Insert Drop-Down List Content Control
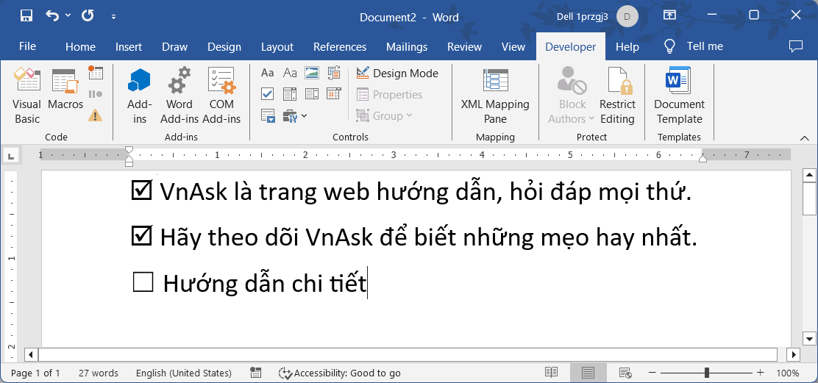Screen dimensions: 818x383 [312, 94]
